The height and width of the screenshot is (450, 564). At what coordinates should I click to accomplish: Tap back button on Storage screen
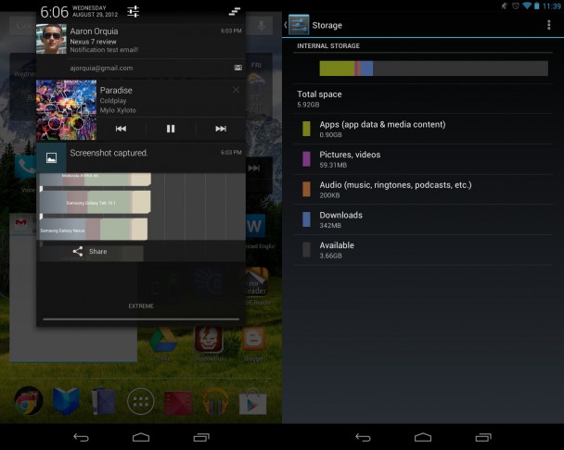pos(363,437)
